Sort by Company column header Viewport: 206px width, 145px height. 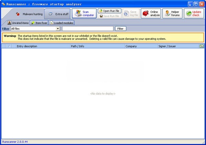[141, 46]
